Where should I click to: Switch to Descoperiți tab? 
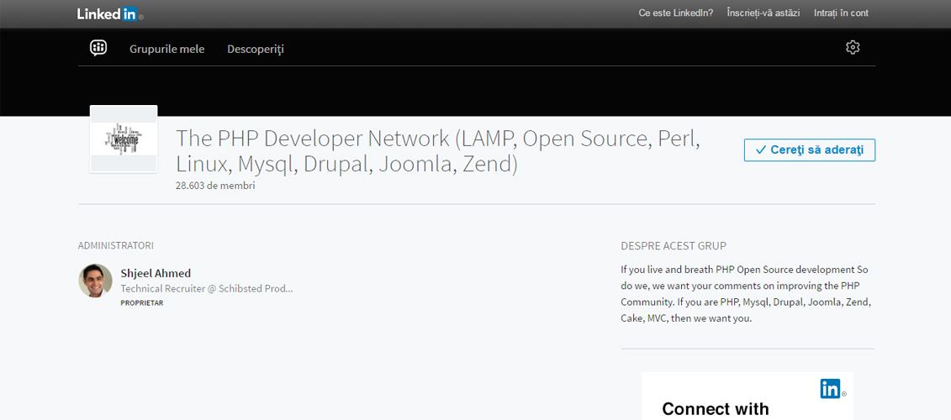pyautogui.click(x=256, y=49)
